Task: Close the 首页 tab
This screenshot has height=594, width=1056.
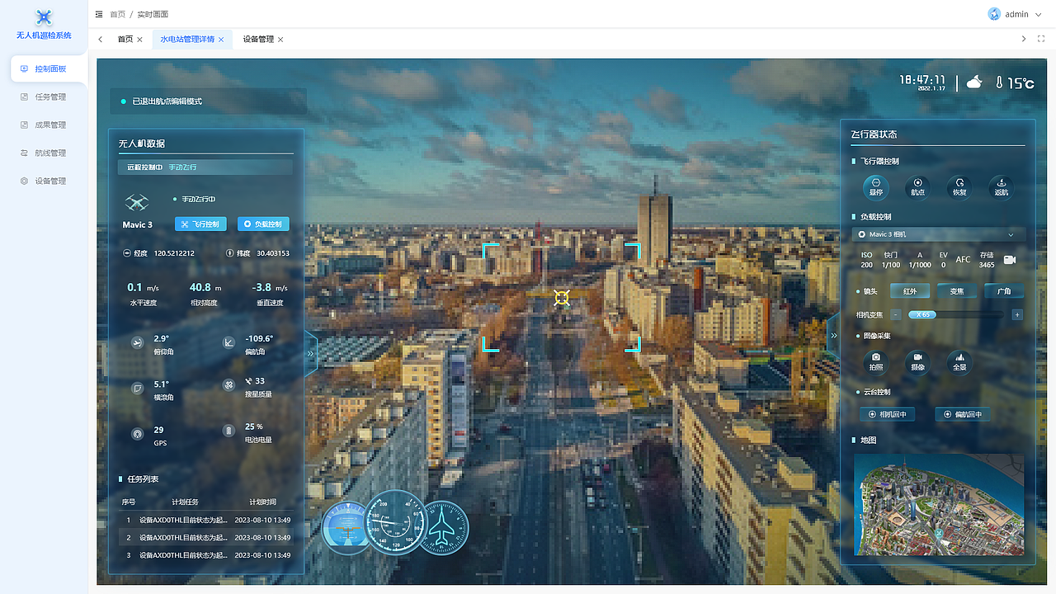Action: tap(139, 40)
